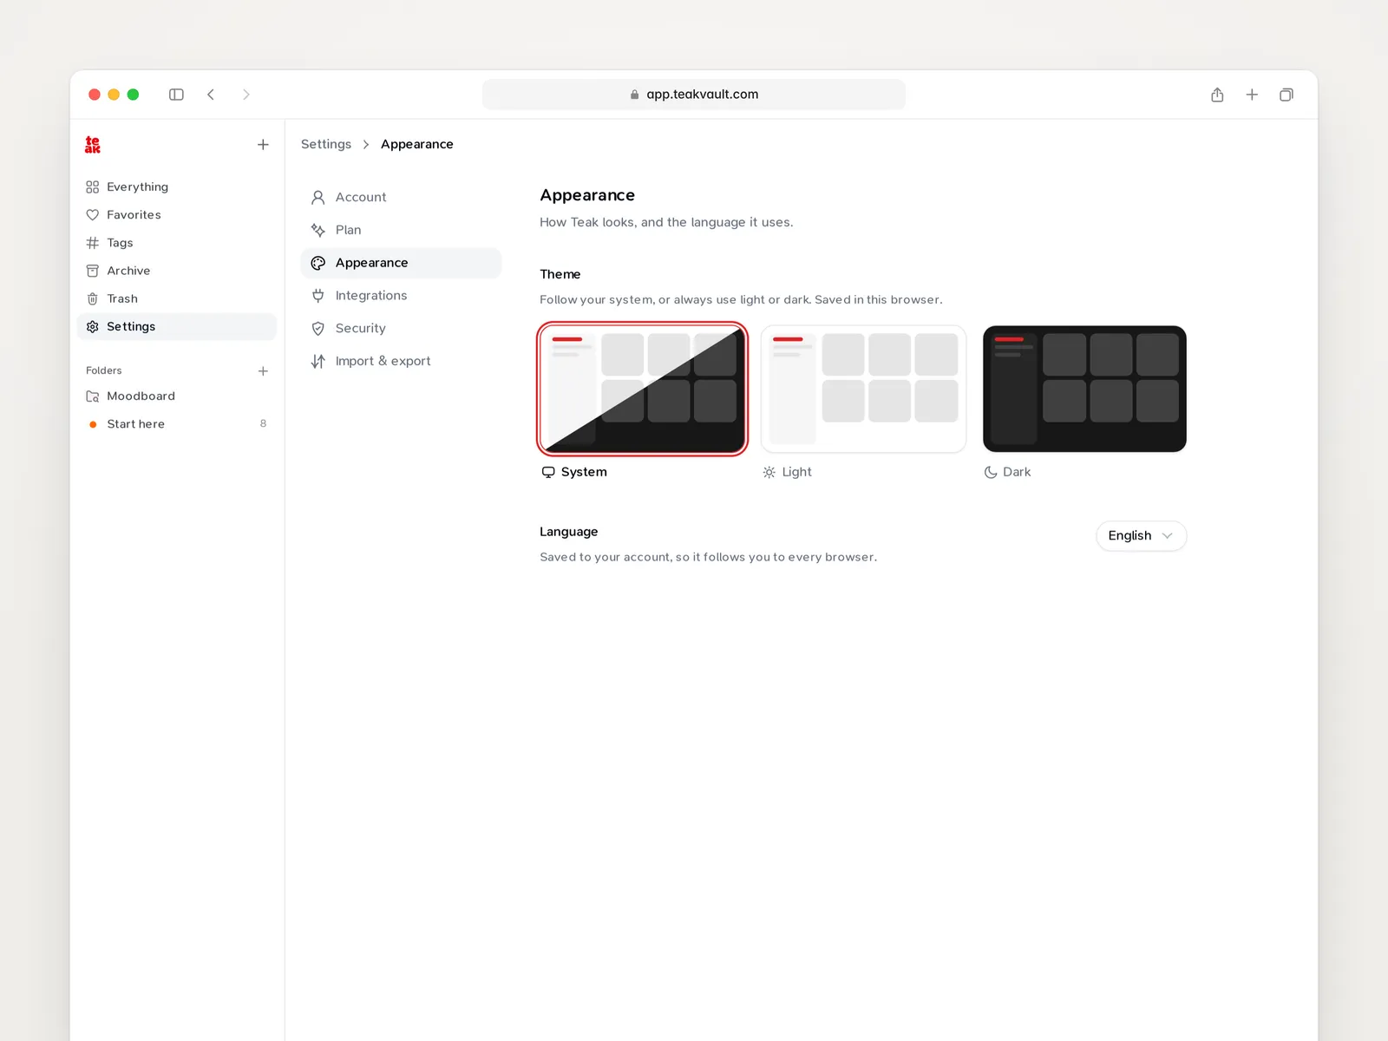Click the Appearance breadcrumb text
This screenshot has width=1388, height=1041.
(416, 144)
